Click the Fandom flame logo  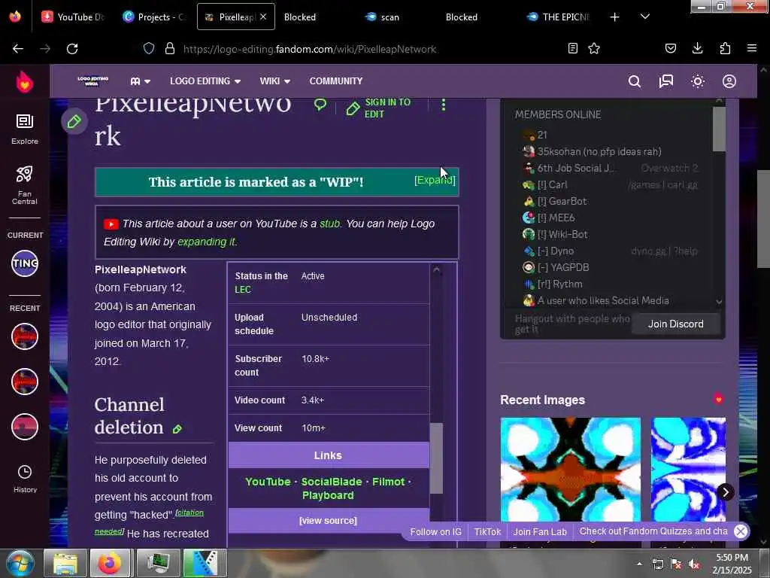[25, 81]
